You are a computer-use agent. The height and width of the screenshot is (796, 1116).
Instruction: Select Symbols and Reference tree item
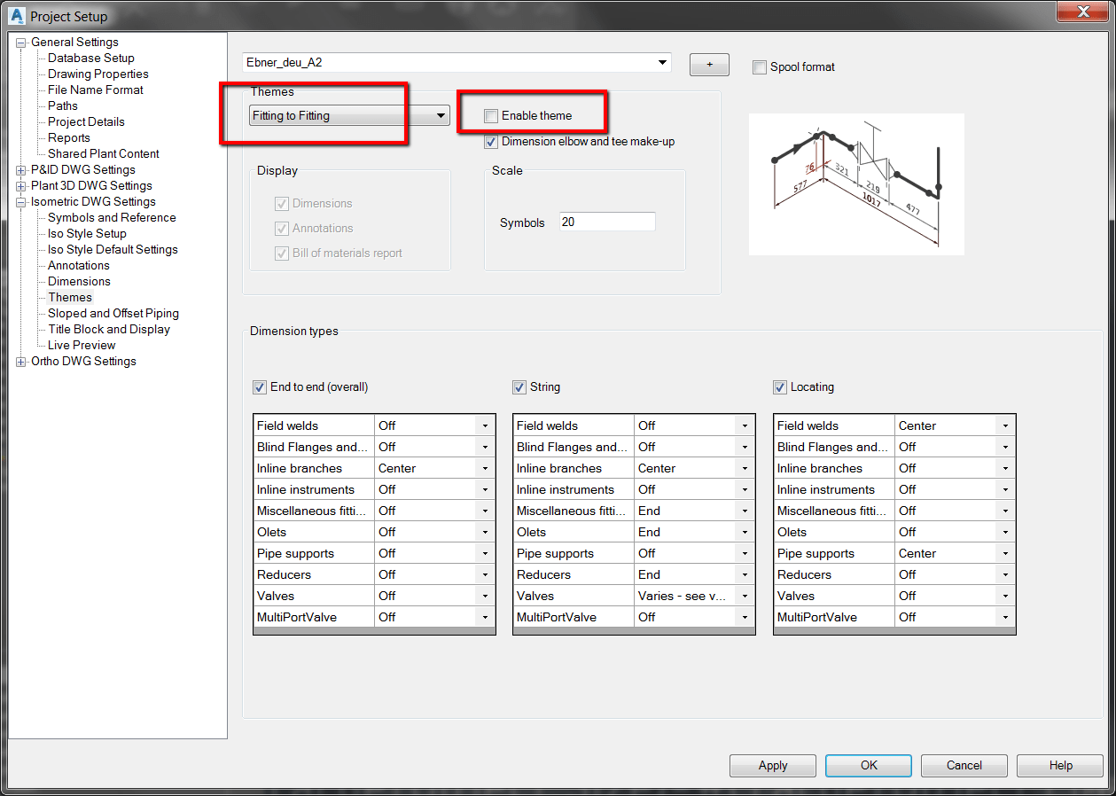click(x=112, y=218)
